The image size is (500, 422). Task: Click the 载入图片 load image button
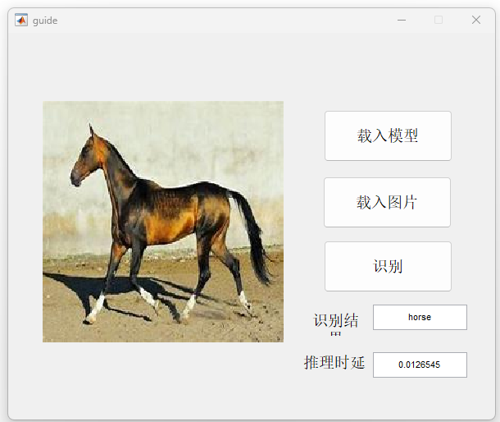387,203
